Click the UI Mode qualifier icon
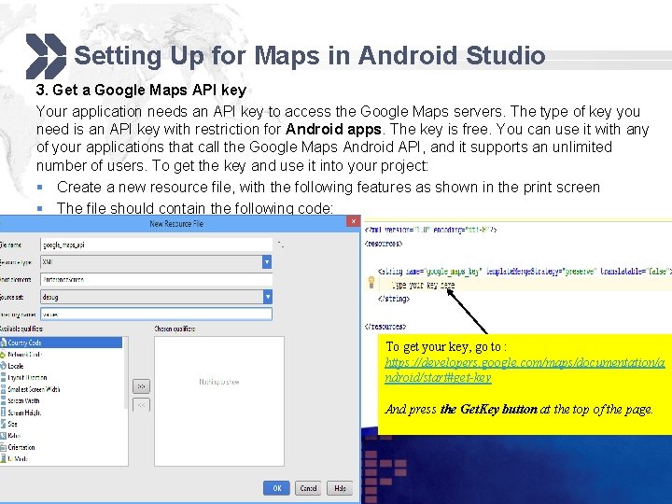Viewport: 672px width, 504px height. pyautogui.click(x=3, y=458)
